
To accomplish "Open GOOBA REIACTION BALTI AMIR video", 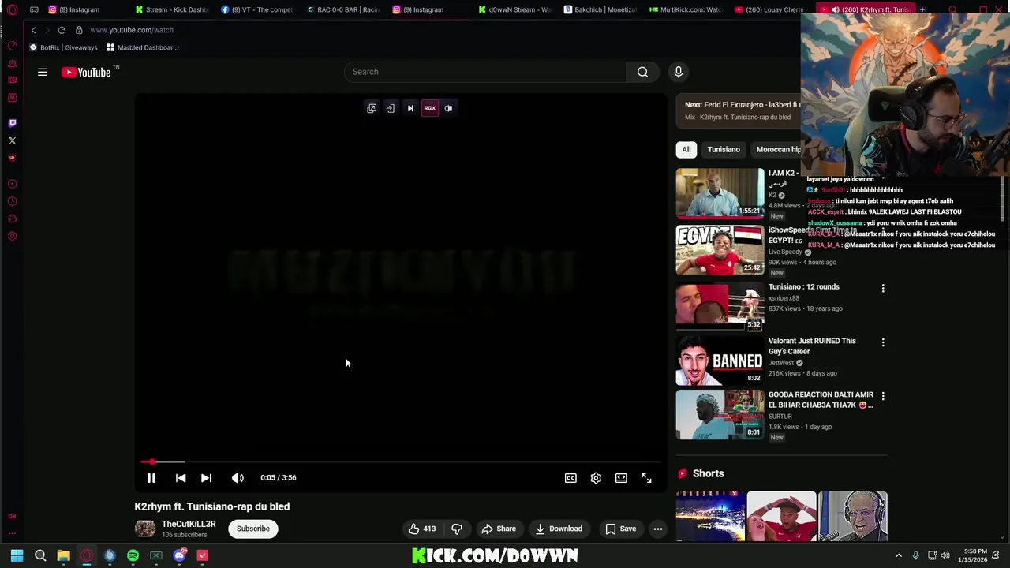I will (821, 400).
